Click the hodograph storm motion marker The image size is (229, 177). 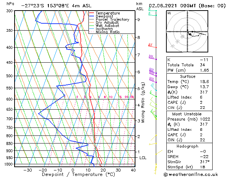190,35
